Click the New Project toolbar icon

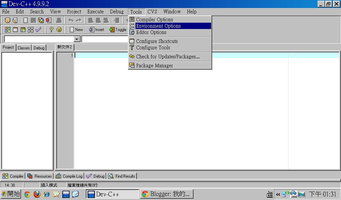[8, 20]
